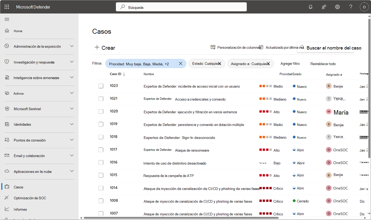Click the Personalización de columnas icon
Viewport: 371px width, 220px height.
(213, 47)
